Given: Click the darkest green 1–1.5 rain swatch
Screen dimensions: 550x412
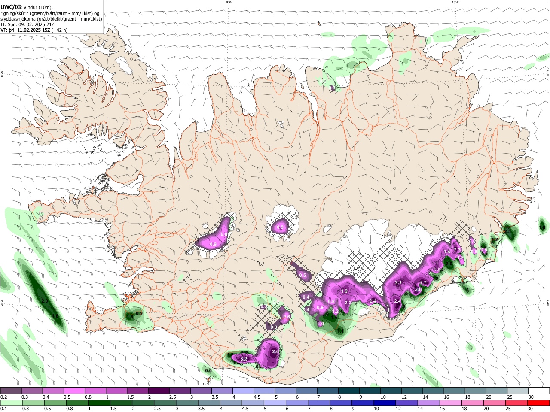Looking at the screenshot, I should (99, 403).
